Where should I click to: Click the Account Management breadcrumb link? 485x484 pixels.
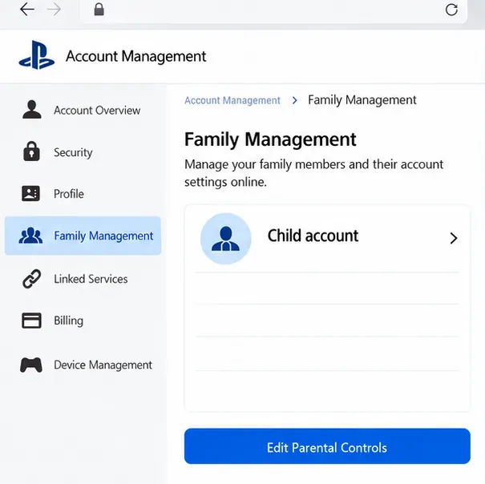[232, 100]
